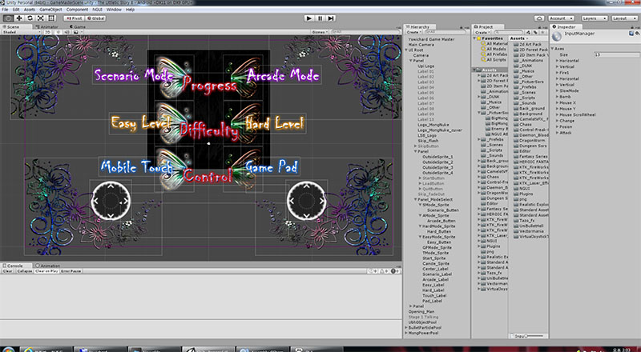Toggle scene audio icon

click(67, 32)
